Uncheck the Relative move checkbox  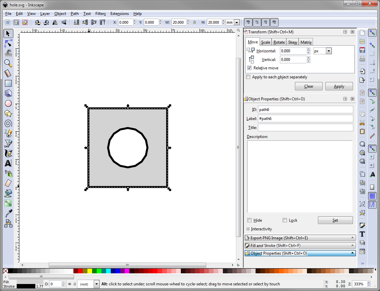[249, 68]
